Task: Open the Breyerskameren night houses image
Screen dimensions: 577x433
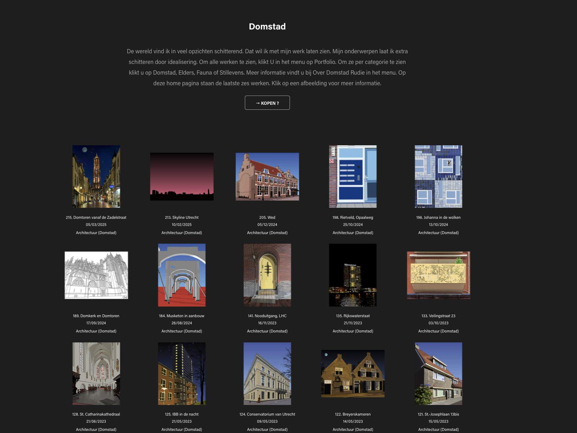Action: pos(353,374)
